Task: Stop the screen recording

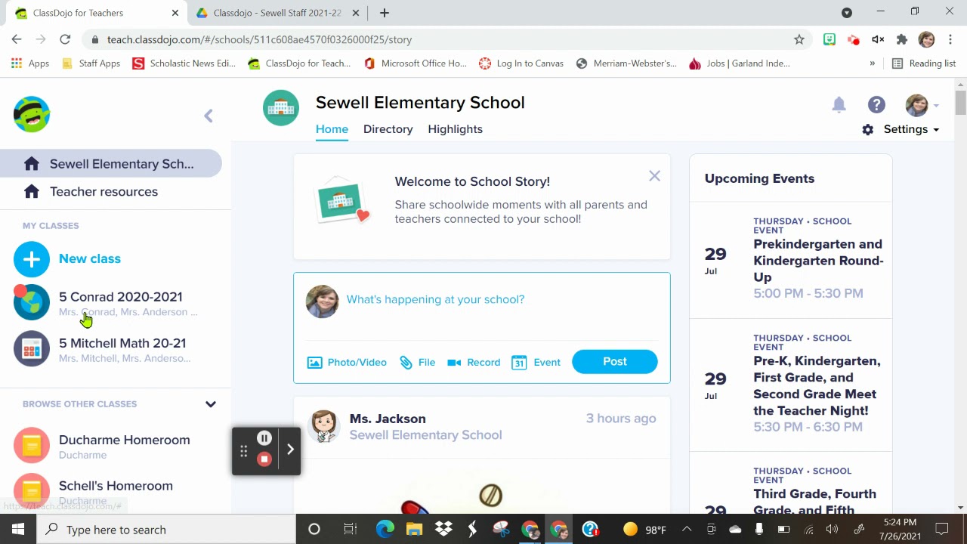Action: pyautogui.click(x=264, y=459)
